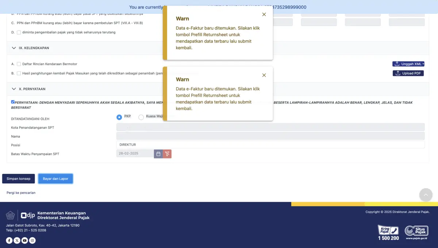This screenshot has width=438, height=248.
Task: Check Daftar Rincian Kendaraan Bermotor
Action: [x=19, y=64]
